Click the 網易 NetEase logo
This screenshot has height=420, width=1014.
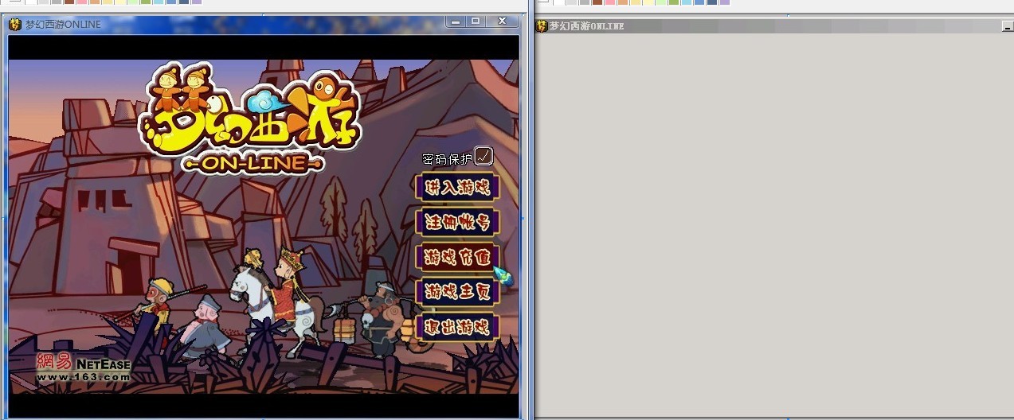point(83,364)
